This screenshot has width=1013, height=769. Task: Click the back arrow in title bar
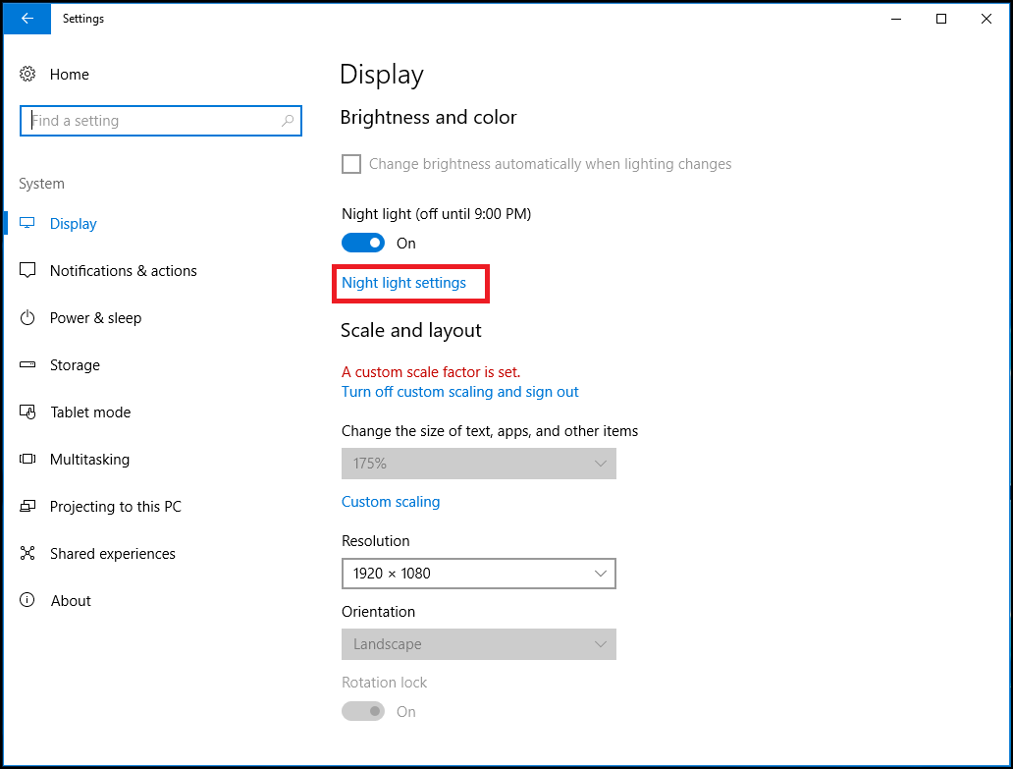tap(27, 19)
